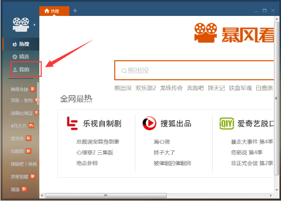281x201 pixels.
Task: Click horizontal scrollbar left arrow
Action: click(x=42, y=195)
